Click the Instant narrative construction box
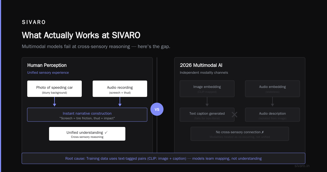This screenshot has height=172, width=327. click(x=87, y=115)
